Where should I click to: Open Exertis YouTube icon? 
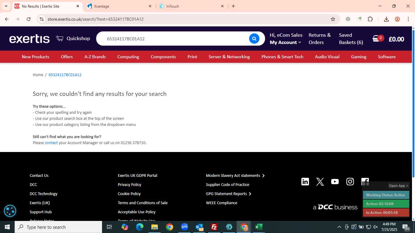[x=335, y=181]
